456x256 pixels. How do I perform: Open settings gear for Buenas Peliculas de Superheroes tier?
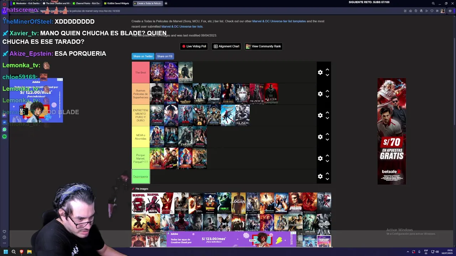320,94
